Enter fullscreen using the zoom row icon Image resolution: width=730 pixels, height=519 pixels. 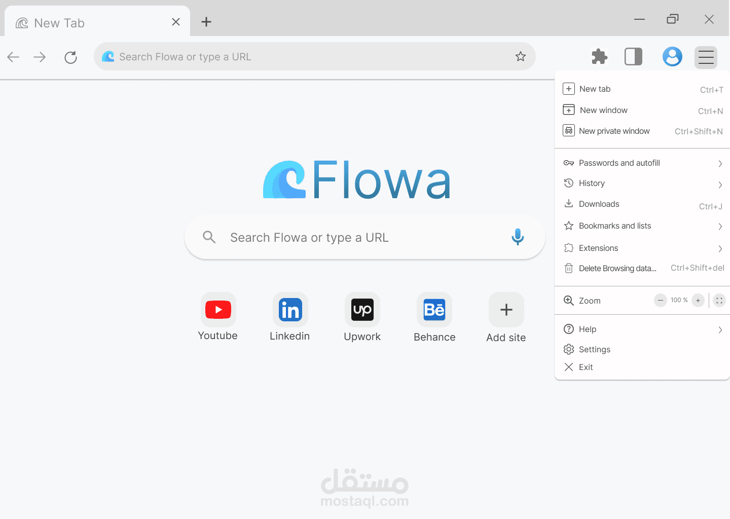pos(719,301)
